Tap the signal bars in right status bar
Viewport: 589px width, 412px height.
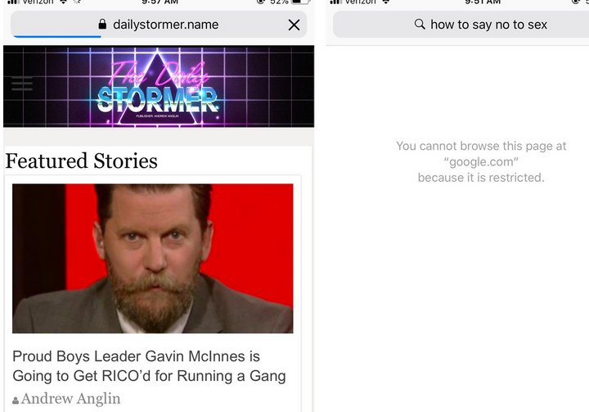[x=335, y=2]
